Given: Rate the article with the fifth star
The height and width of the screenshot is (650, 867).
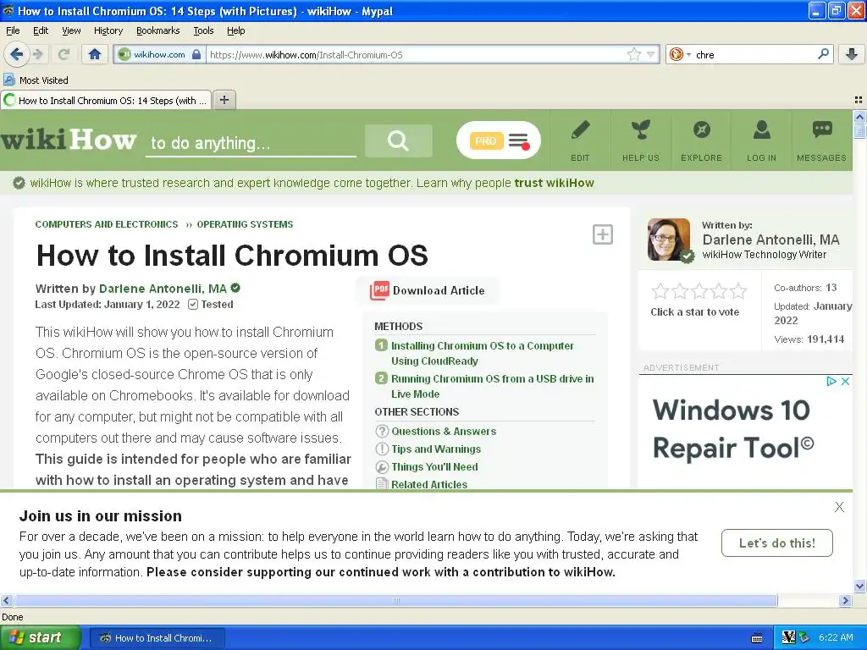Looking at the screenshot, I should (738, 291).
